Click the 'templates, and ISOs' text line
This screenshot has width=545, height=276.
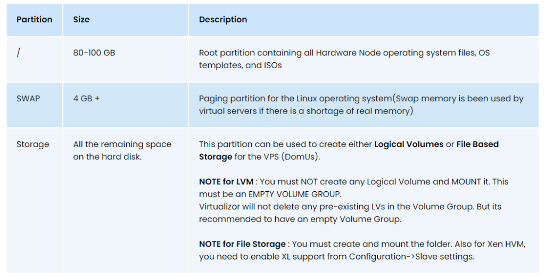click(x=240, y=66)
